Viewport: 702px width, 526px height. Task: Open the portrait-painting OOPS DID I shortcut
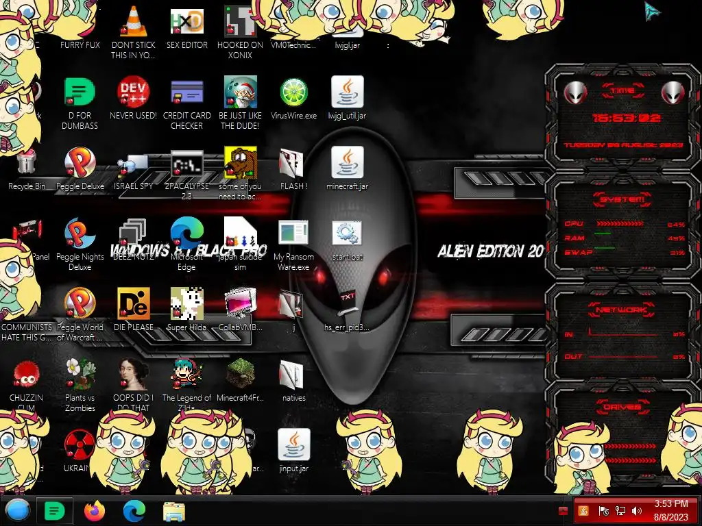tap(134, 375)
